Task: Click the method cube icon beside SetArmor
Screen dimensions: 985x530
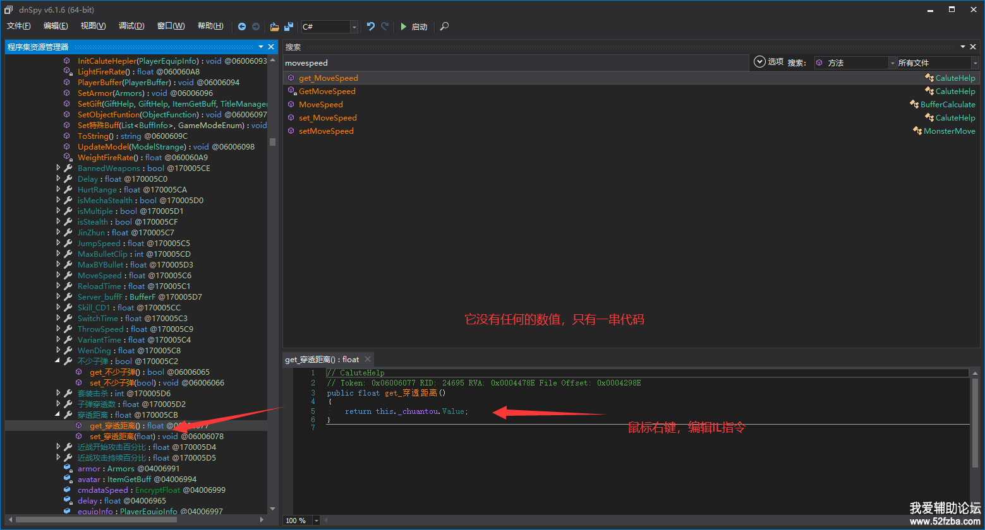Action: coord(67,93)
